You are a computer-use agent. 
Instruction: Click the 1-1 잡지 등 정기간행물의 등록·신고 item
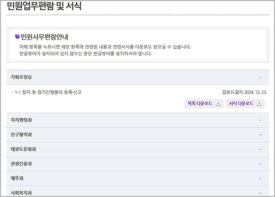pos(48,92)
